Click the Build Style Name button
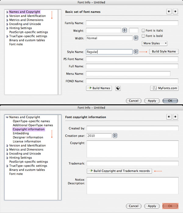Viewport: 183px width, 213px height. [164, 51]
